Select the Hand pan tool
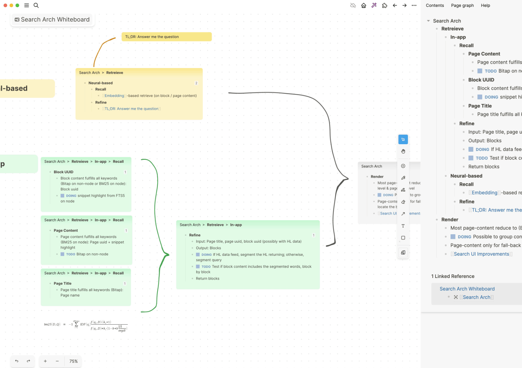This screenshot has height=368, width=522. (x=403, y=151)
